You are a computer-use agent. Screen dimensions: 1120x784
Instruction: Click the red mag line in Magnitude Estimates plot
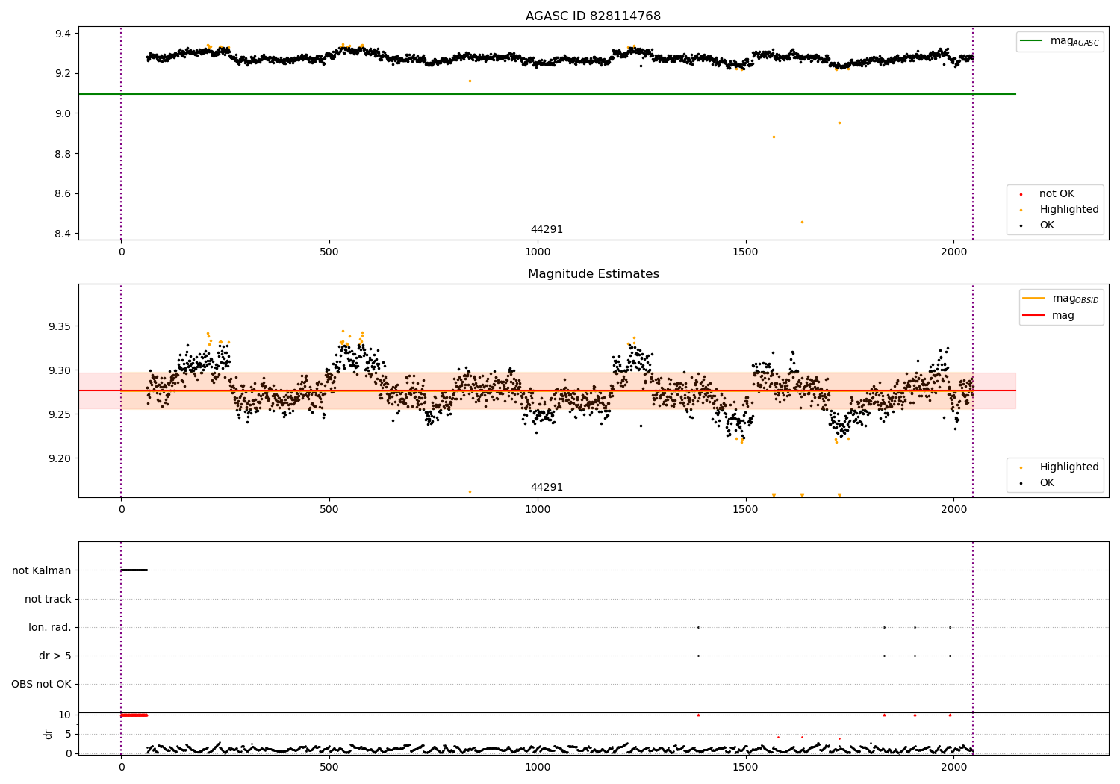tap(546, 391)
